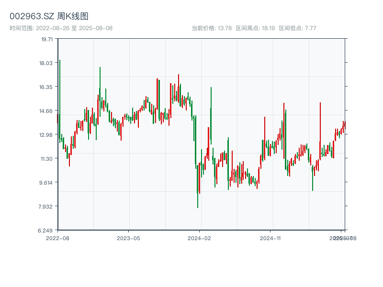Click the 7.932 y-axis price label
This screenshot has width=383, height=287.
47,207
